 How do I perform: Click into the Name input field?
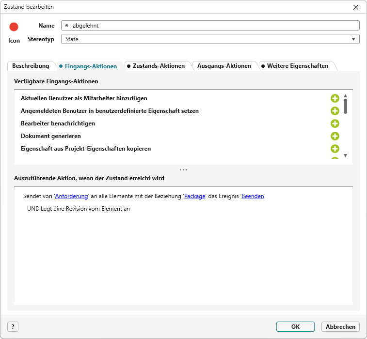click(213, 26)
